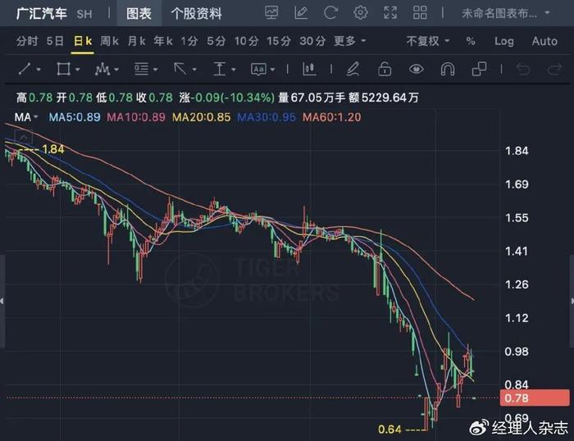Select the rectangle shape tool
574x441 pixels.
point(63,69)
